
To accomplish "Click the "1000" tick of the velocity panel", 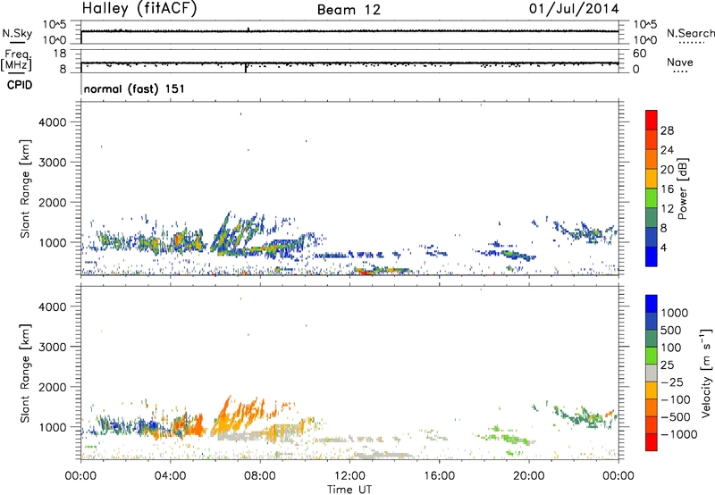I will point(53,427).
